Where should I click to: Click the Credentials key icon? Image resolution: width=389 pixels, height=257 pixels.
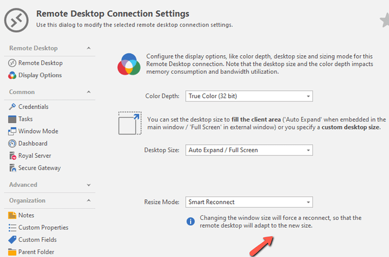(x=12, y=107)
